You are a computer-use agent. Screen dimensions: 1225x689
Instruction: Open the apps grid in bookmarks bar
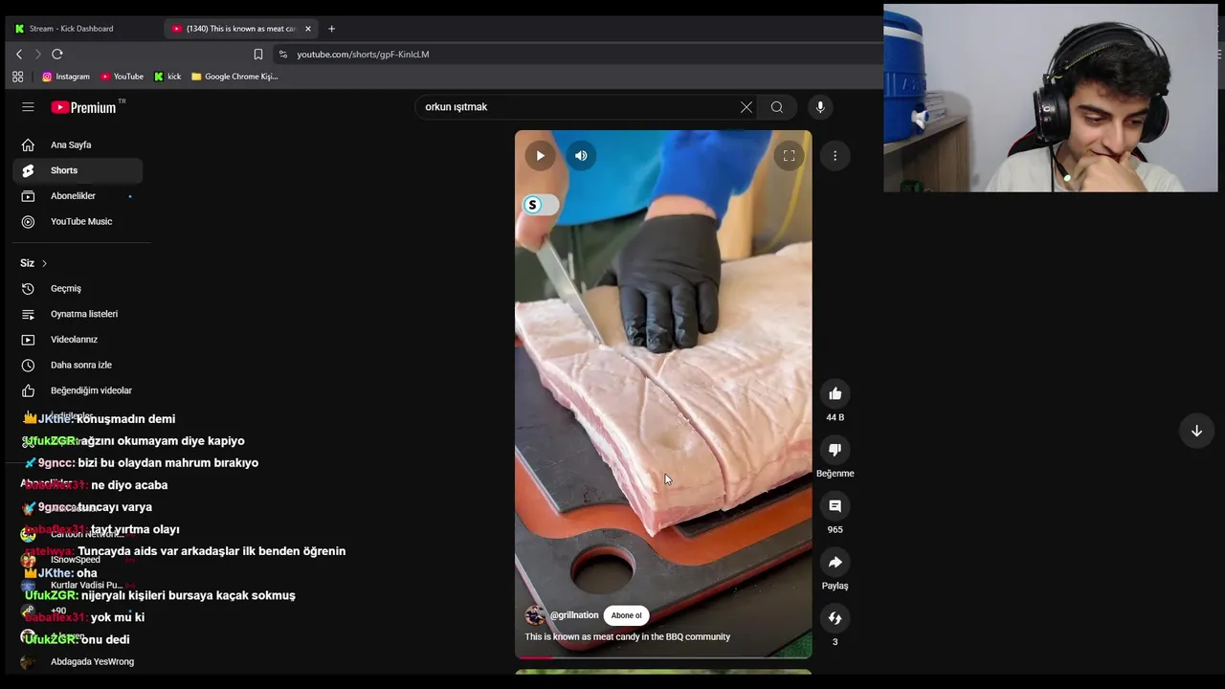[x=17, y=77]
